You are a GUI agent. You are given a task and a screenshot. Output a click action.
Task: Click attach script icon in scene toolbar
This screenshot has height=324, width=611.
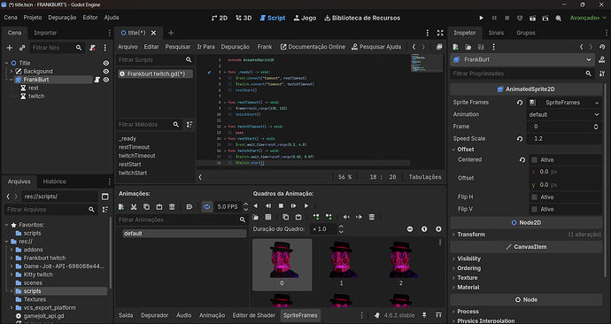click(92, 48)
